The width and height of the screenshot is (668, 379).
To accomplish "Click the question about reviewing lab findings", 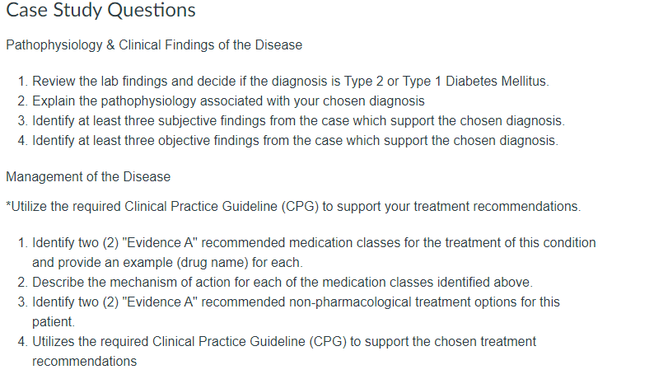I will click(x=291, y=81).
